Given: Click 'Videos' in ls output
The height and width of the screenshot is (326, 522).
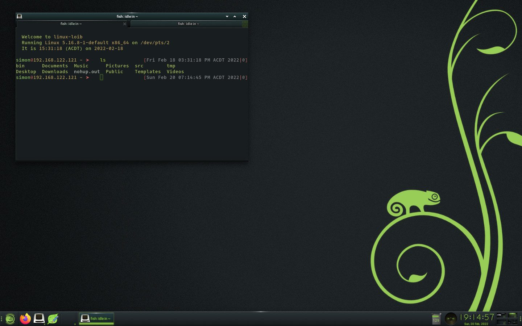Looking at the screenshot, I should (175, 72).
